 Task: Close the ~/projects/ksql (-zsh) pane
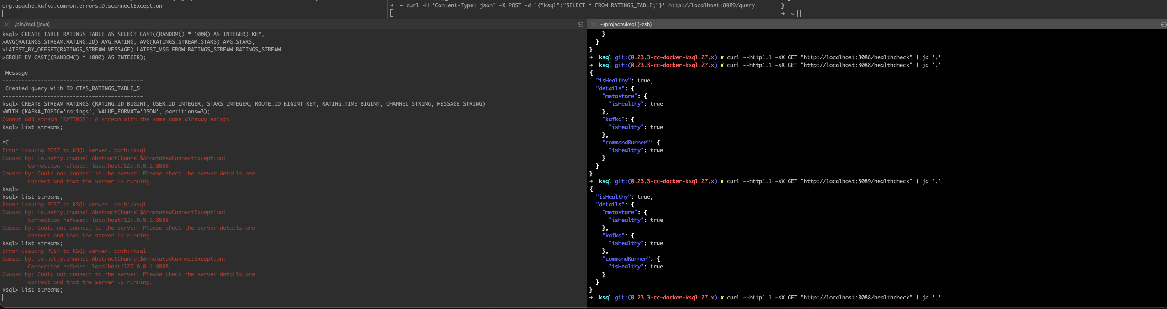[594, 25]
